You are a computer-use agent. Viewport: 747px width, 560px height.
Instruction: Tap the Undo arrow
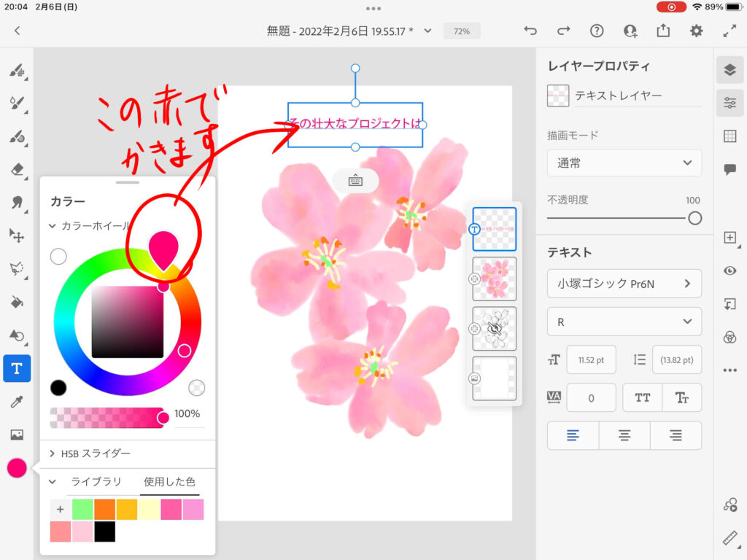[x=530, y=31]
